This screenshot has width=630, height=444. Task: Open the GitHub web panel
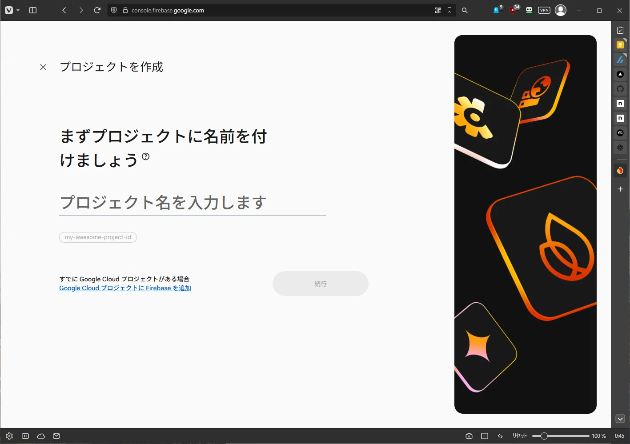click(620, 89)
